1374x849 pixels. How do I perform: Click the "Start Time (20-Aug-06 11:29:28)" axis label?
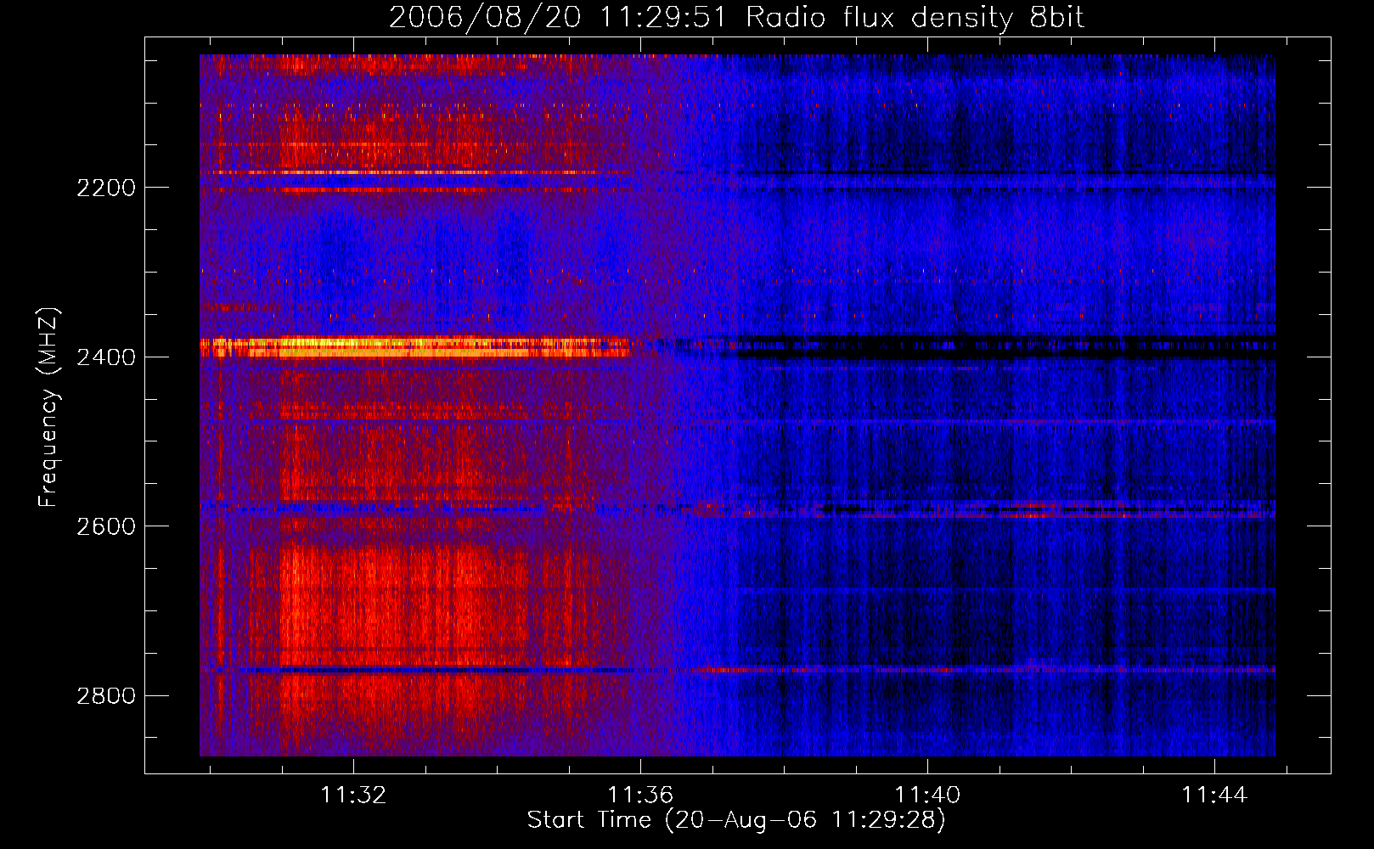(x=736, y=820)
